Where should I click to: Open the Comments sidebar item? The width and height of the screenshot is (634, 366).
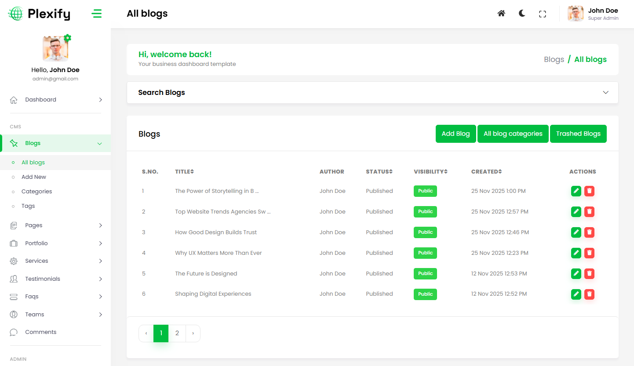click(40, 332)
